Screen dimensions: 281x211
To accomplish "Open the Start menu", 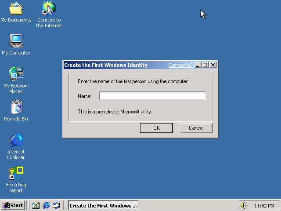I will (x=13, y=205).
